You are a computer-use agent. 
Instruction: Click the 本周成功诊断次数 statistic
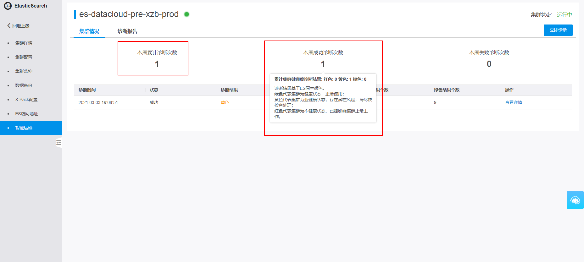pyautogui.click(x=323, y=58)
